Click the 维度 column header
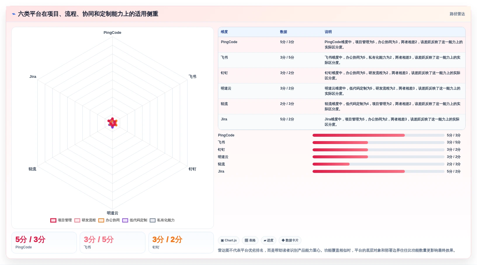477x265 pixels. [x=224, y=32]
